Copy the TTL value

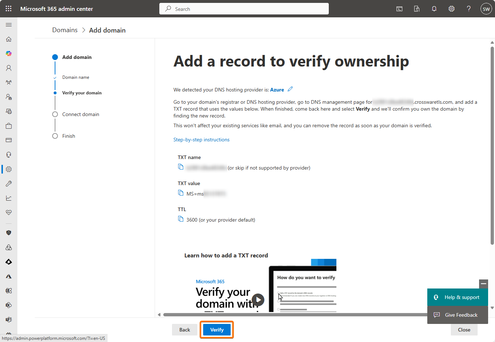(181, 219)
